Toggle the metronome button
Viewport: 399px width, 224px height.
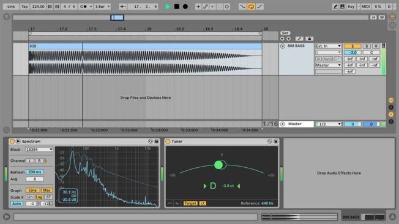pyautogui.click(x=83, y=7)
